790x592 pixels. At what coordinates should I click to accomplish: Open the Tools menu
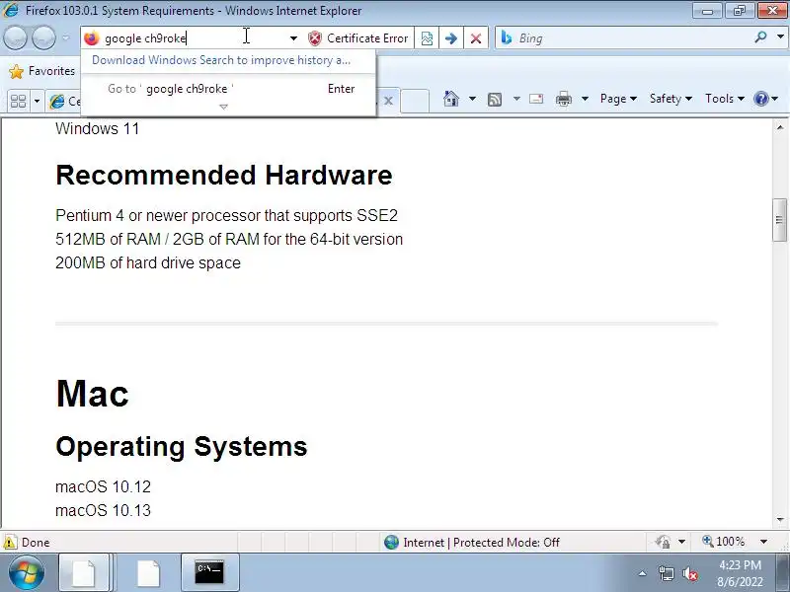pyautogui.click(x=725, y=99)
